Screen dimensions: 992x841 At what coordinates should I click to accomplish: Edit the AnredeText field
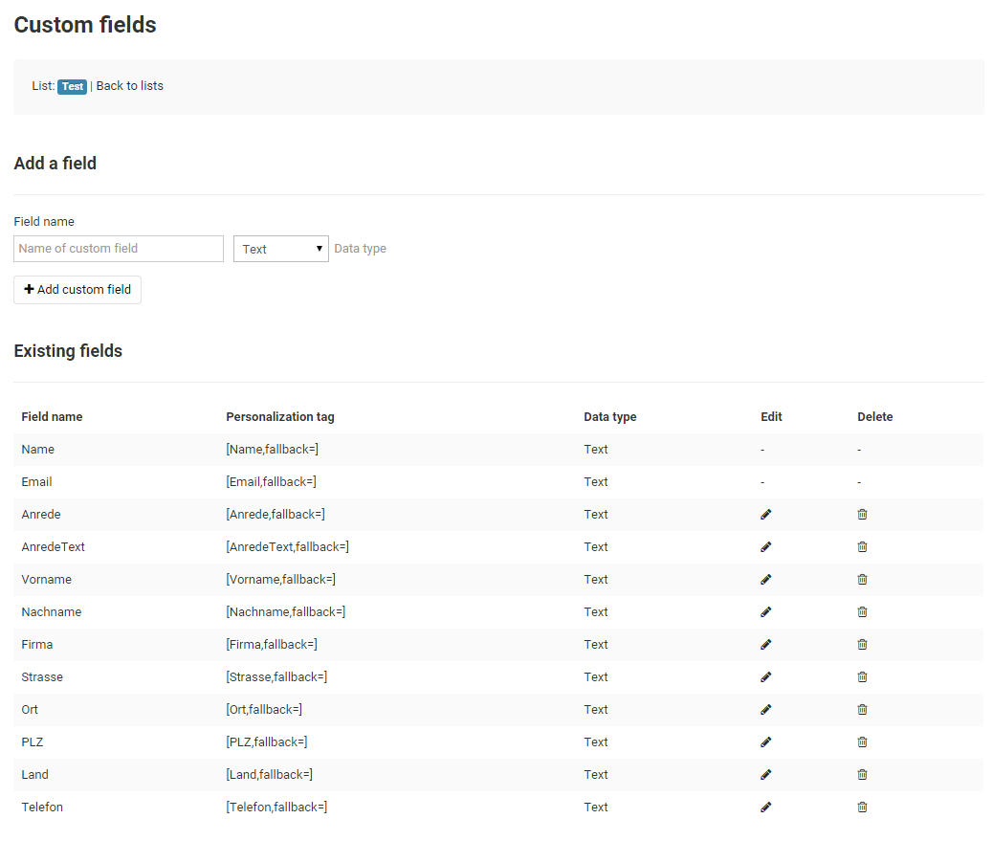(x=765, y=547)
